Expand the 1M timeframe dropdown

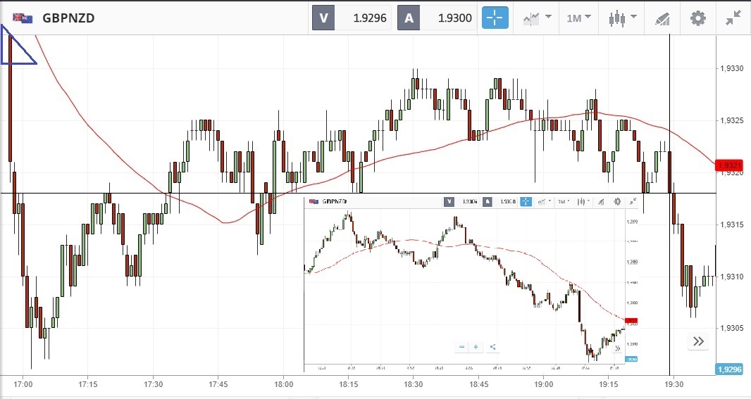(578, 18)
